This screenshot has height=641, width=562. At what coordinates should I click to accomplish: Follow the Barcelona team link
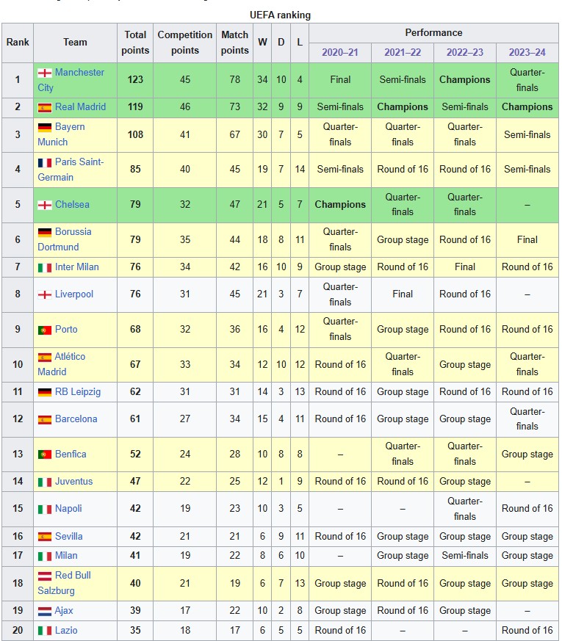click(x=76, y=419)
